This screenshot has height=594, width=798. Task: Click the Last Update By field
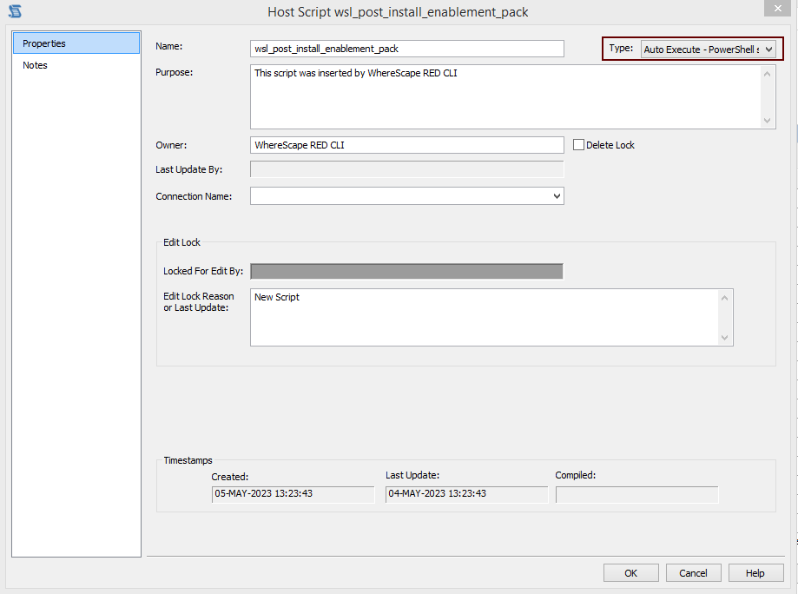406,169
